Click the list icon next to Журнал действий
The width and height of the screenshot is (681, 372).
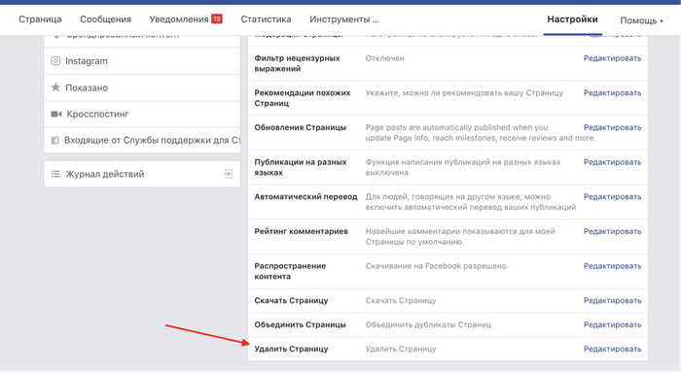coord(55,174)
